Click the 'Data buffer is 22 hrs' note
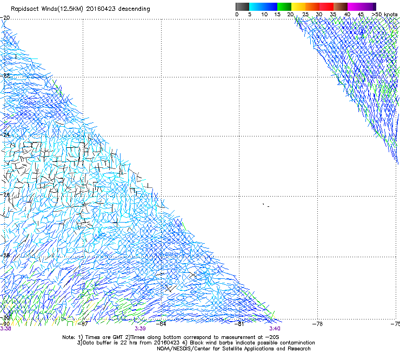This screenshot has height=352, width=400. tap(196, 343)
